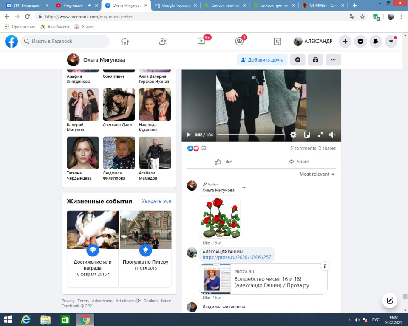The image size is (408, 326).
Task: Click the Добавить друга button
Action: [262, 60]
